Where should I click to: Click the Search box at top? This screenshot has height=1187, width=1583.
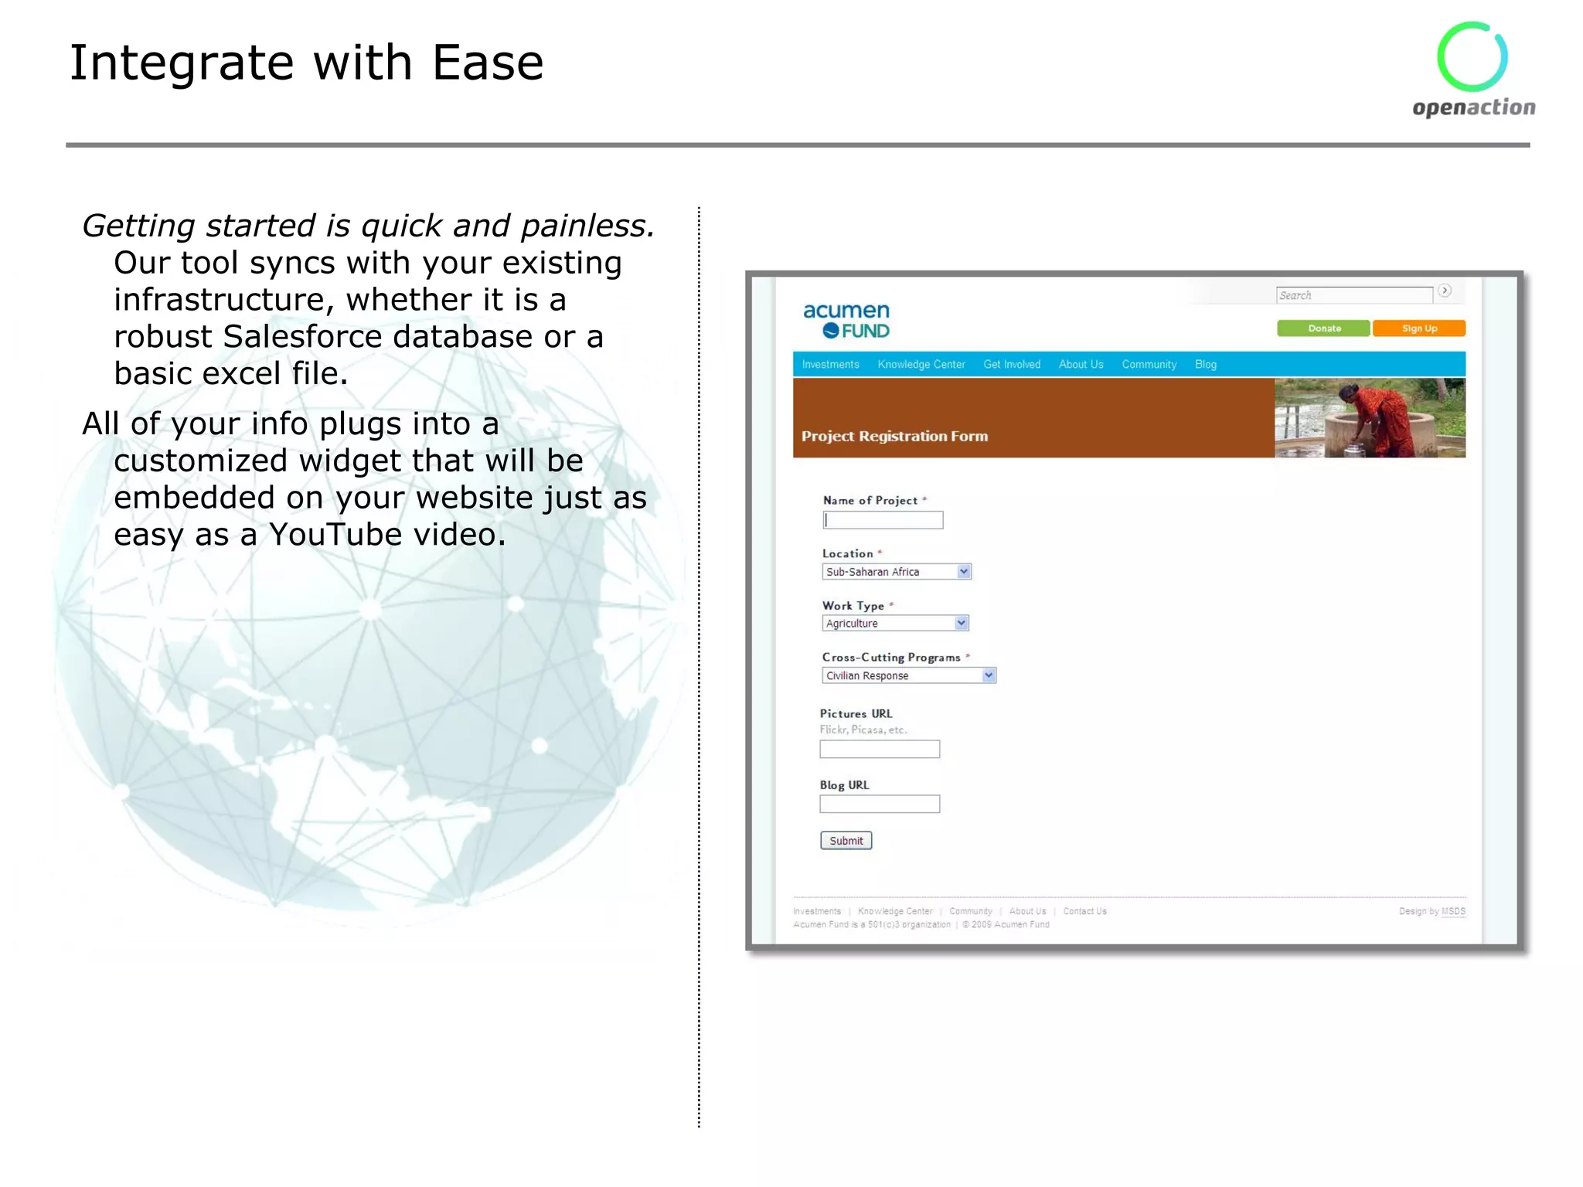click(1353, 295)
